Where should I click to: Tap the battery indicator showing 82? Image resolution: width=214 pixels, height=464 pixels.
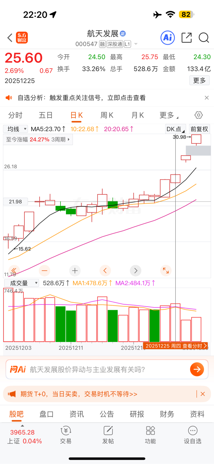(x=187, y=14)
